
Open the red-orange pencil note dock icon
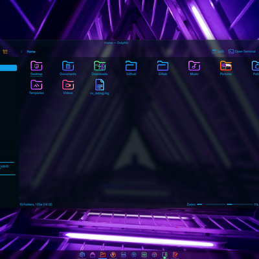[175, 254]
